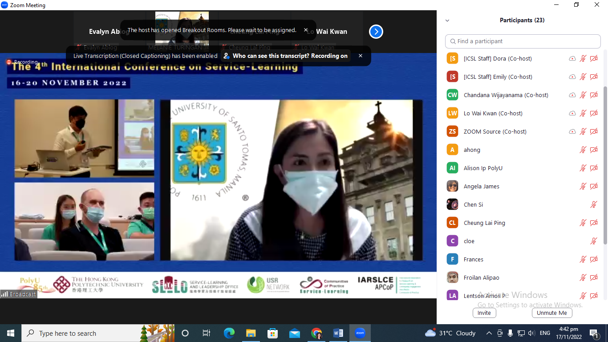Close the Live Transcription notification banner
The image size is (608, 342).
click(x=361, y=56)
